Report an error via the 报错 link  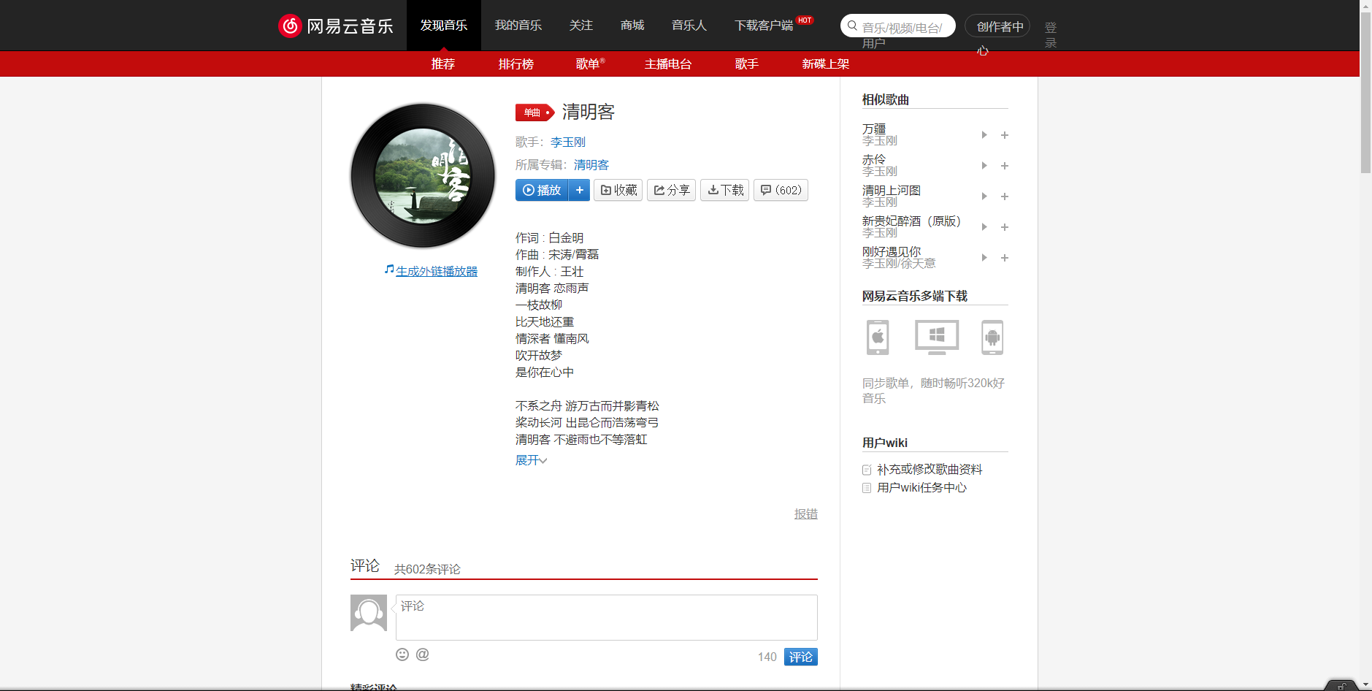point(805,514)
